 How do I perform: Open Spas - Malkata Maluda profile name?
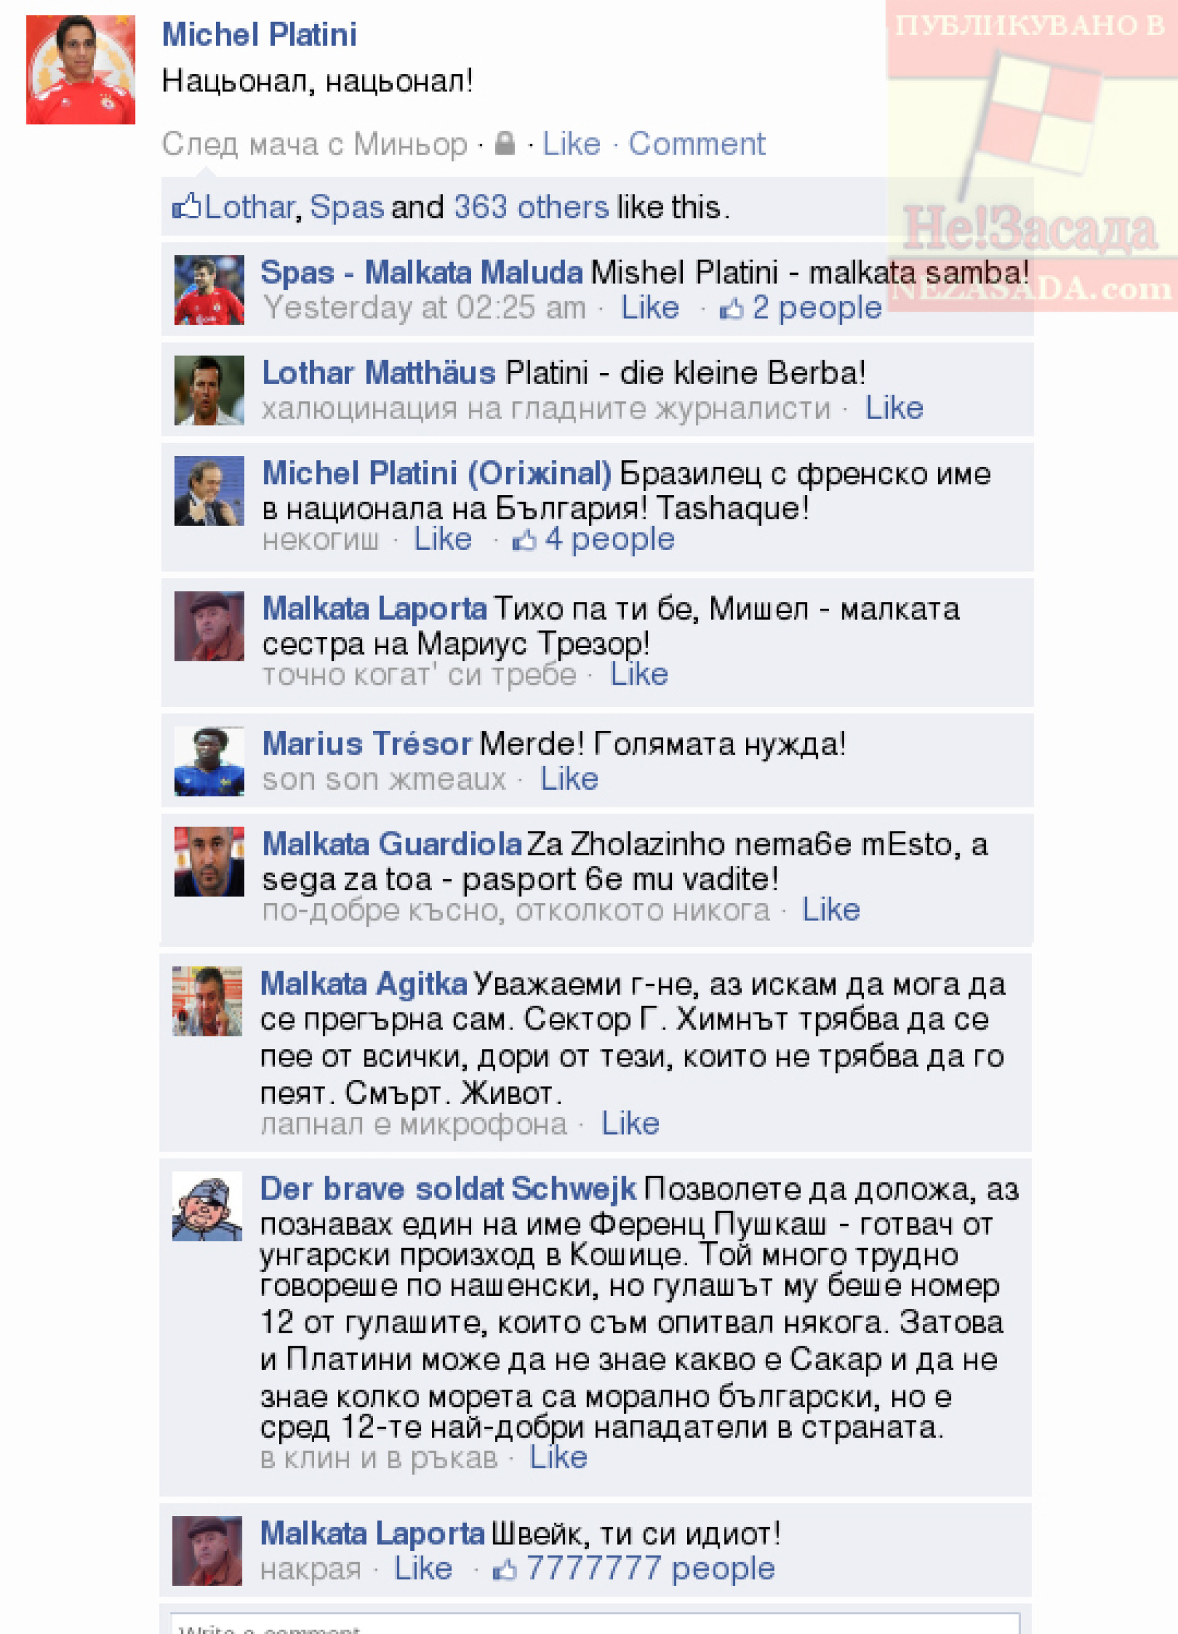pos(422,272)
